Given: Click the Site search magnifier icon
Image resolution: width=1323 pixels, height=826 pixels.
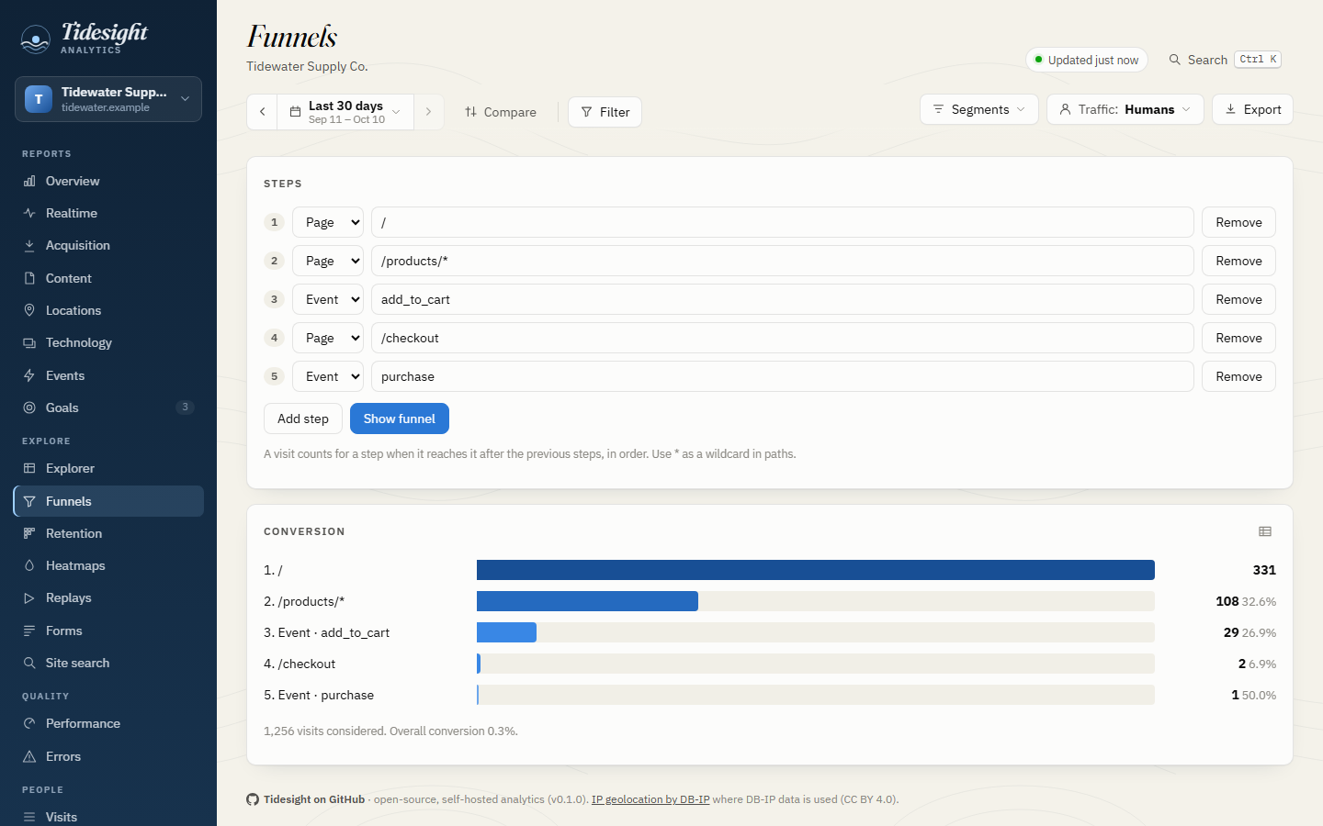Looking at the screenshot, I should click(29, 663).
